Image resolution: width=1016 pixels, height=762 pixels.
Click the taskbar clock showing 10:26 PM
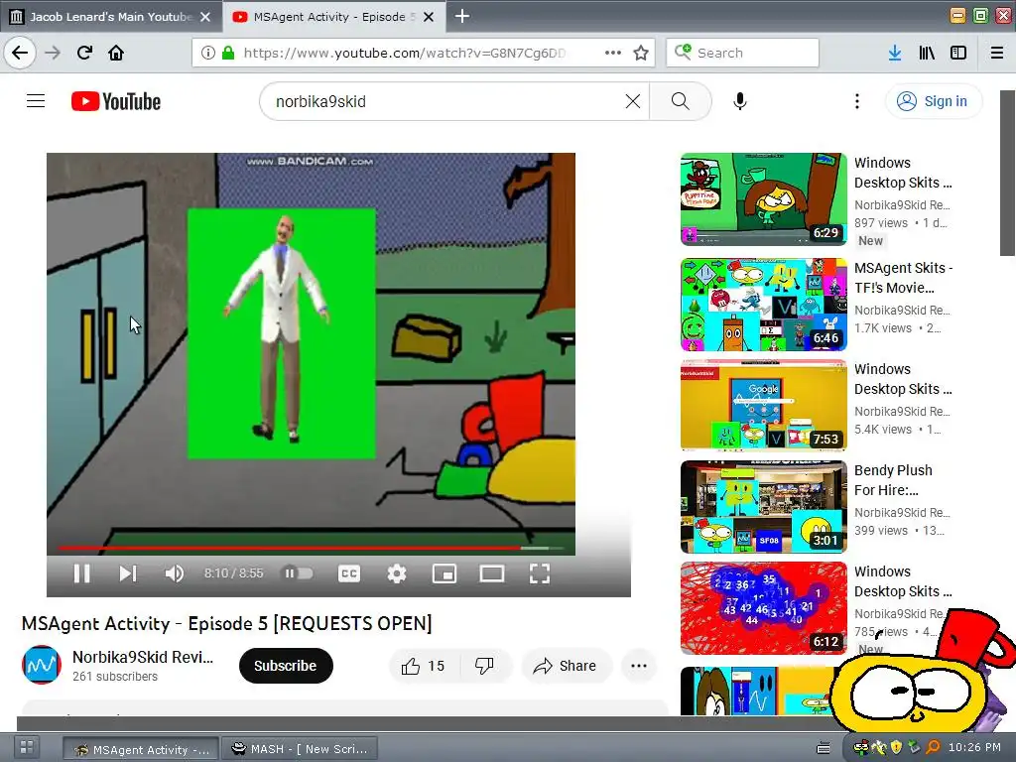tap(974, 747)
